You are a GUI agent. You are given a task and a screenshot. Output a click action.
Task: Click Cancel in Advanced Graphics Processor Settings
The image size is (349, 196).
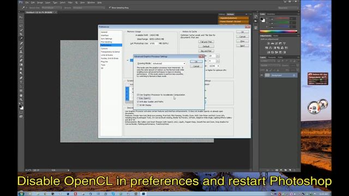pyautogui.click(x=196, y=66)
